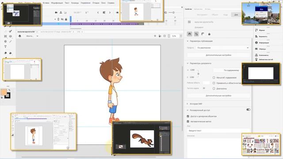283x159 pixels.
Task: Select the Line tool
Action: click(x=11, y=42)
